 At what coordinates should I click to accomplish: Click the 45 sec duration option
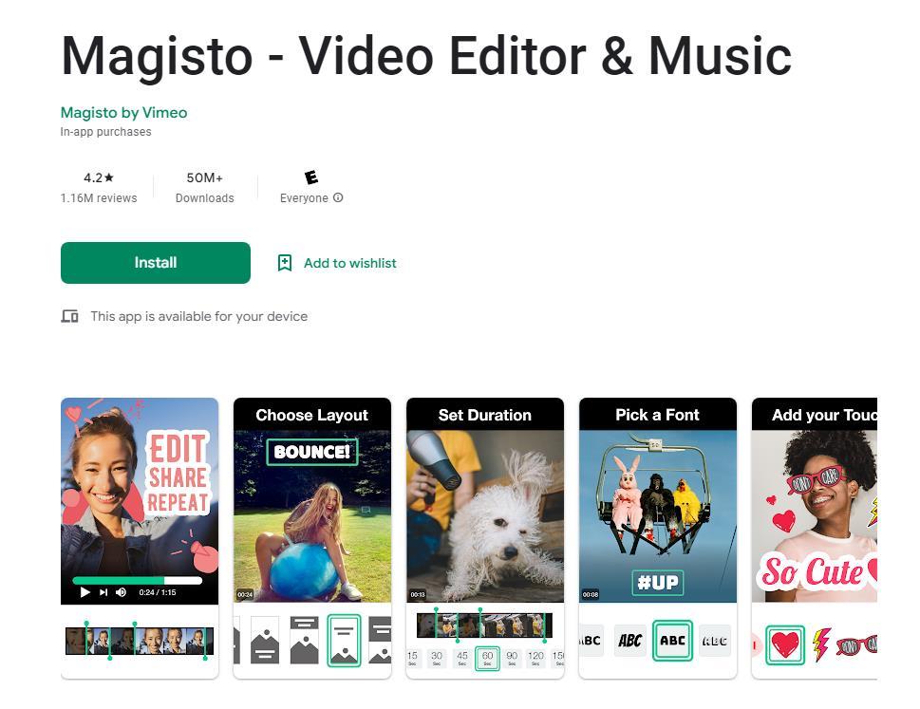461,658
